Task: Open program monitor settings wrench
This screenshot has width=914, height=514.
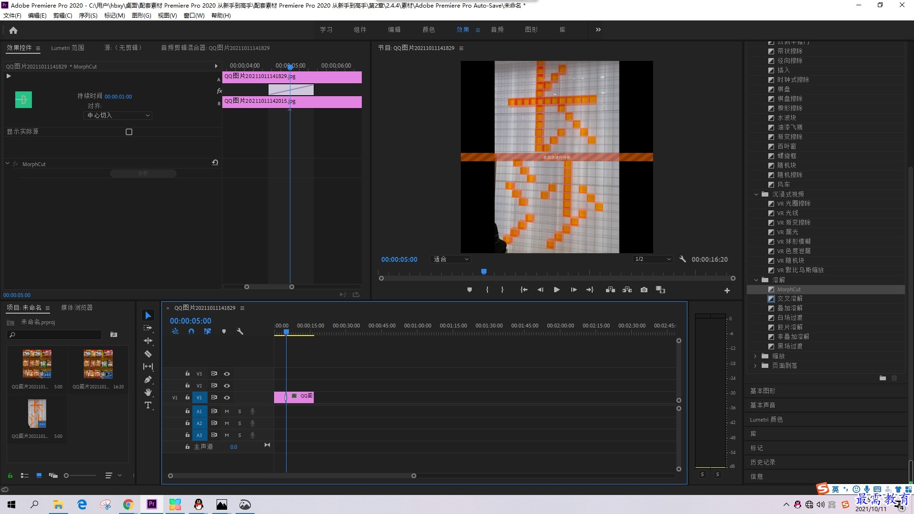Action: (683, 259)
